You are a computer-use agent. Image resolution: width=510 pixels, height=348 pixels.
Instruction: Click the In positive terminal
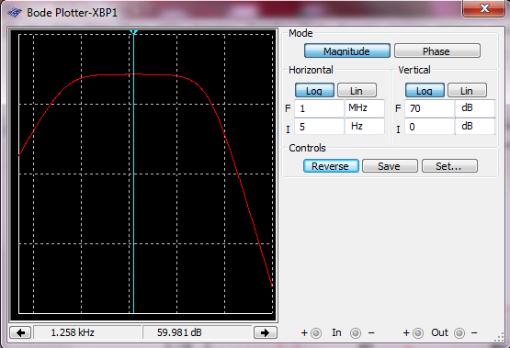click(316, 333)
